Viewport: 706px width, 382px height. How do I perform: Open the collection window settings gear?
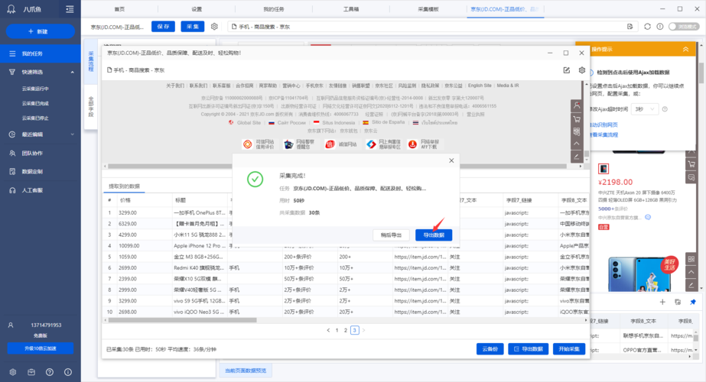point(582,70)
